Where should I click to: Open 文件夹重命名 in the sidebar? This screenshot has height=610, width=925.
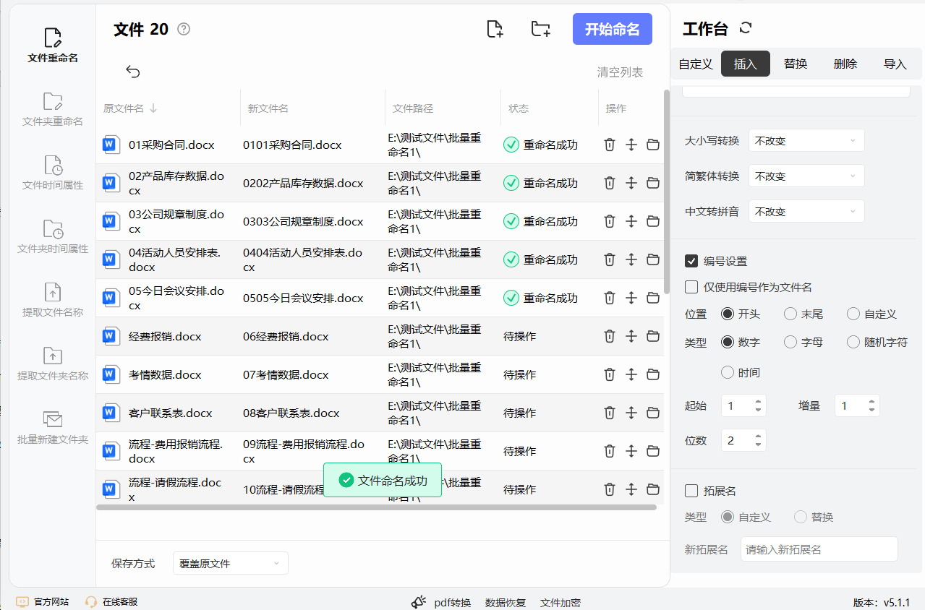pos(53,108)
